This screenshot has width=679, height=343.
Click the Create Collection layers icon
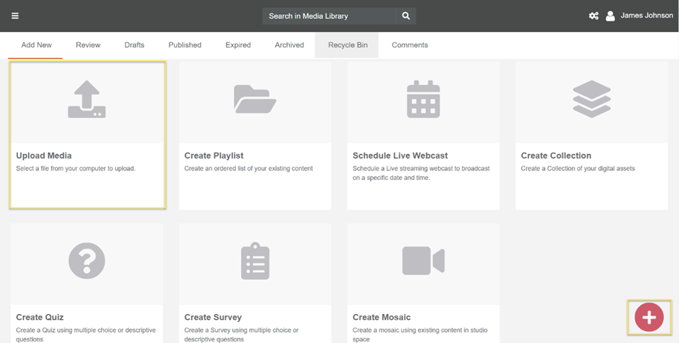click(591, 99)
